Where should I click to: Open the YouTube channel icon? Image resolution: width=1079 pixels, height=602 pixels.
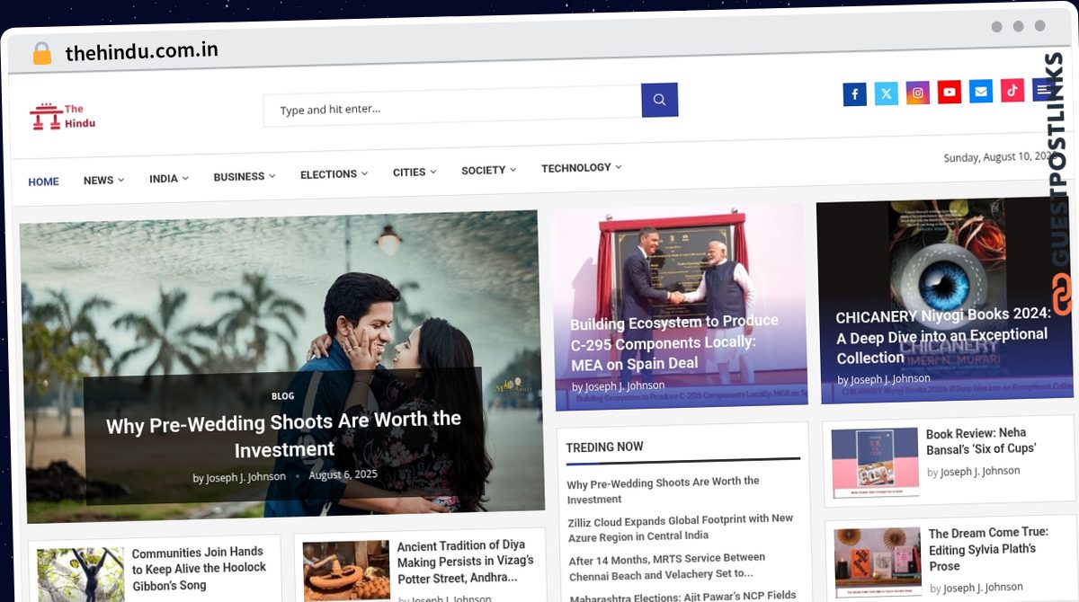(x=950, y=92)
